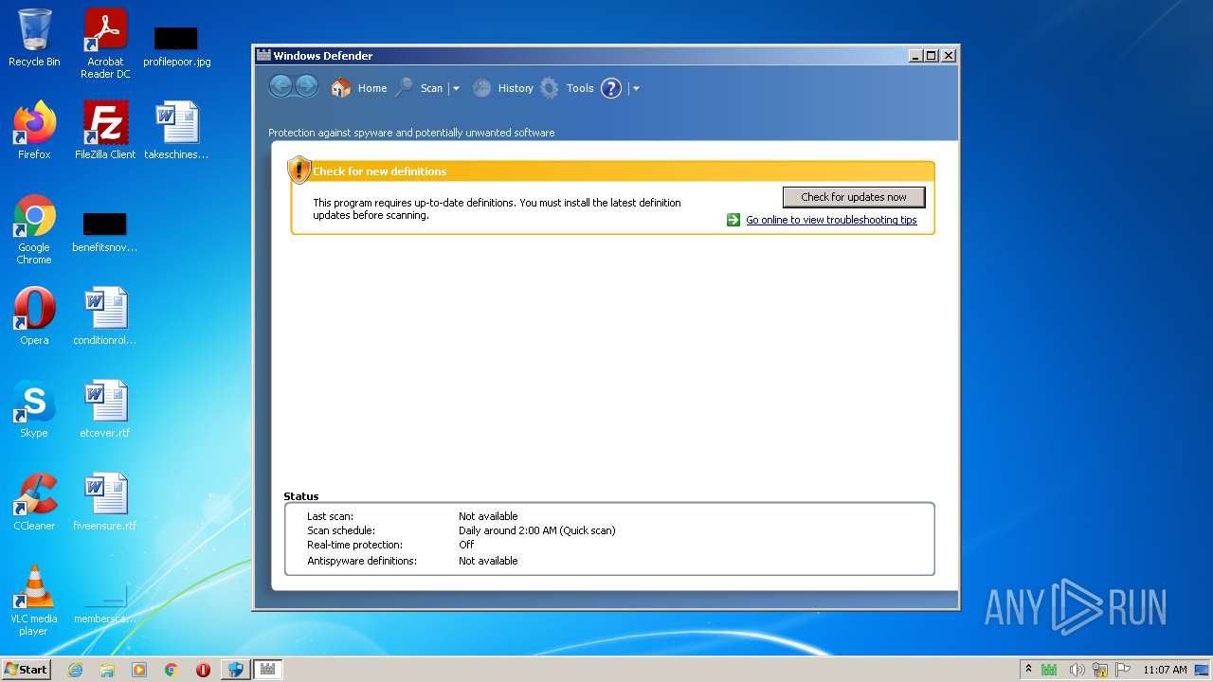Launch Internet Explorer from the taskbar

[75, 670]
